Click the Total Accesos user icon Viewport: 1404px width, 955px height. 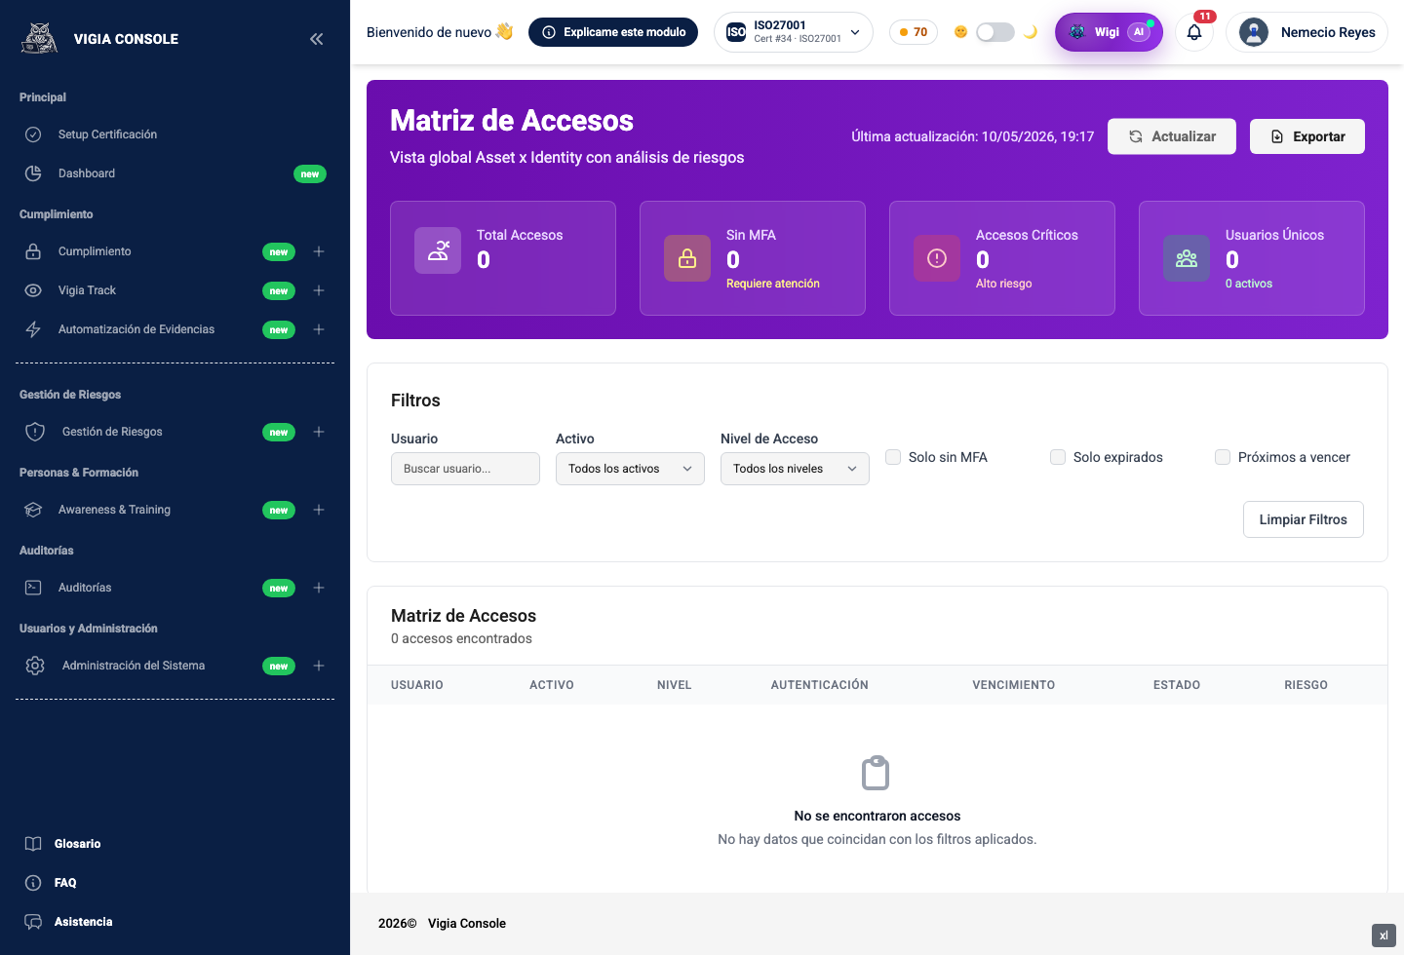pos(438,250)
